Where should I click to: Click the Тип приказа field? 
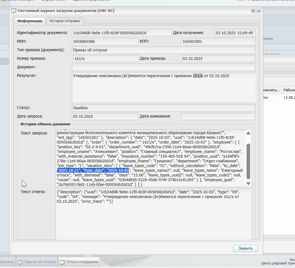(164, 50)
